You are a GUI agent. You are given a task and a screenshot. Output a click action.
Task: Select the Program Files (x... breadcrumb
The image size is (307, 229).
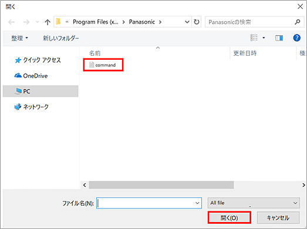[x=95, y=22]
